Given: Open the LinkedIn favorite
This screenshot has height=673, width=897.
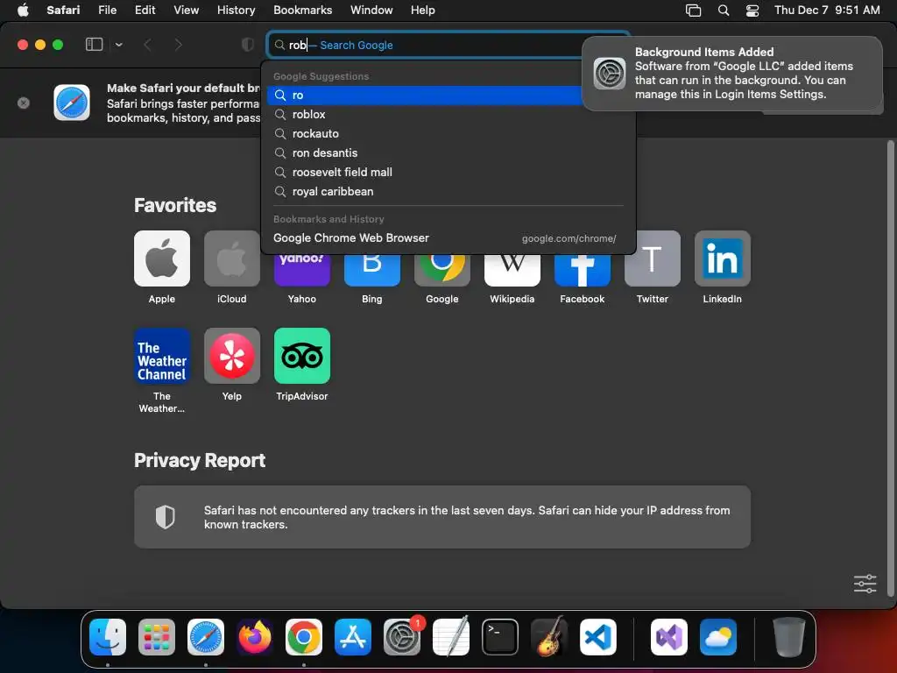Looking at the screenshot, I should tap(723, 259).
